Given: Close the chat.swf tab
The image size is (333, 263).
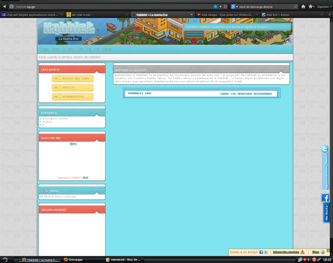Looking at the screenshot, I should pos(61,15).
